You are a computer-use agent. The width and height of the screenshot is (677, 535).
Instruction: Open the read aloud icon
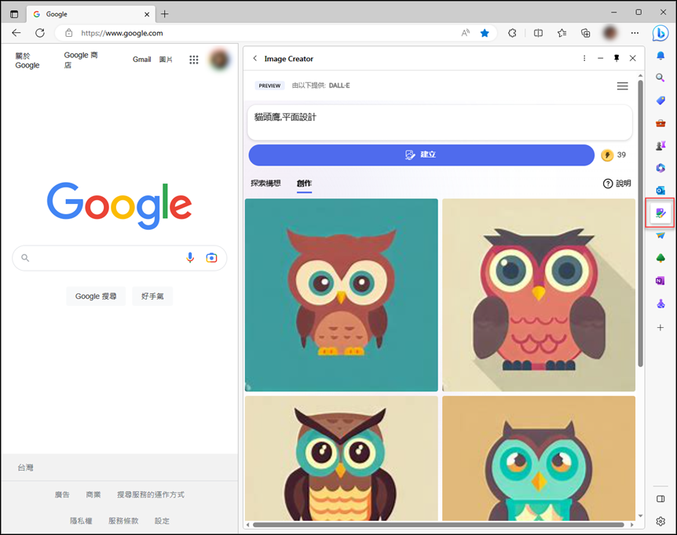tap(465, 33)
